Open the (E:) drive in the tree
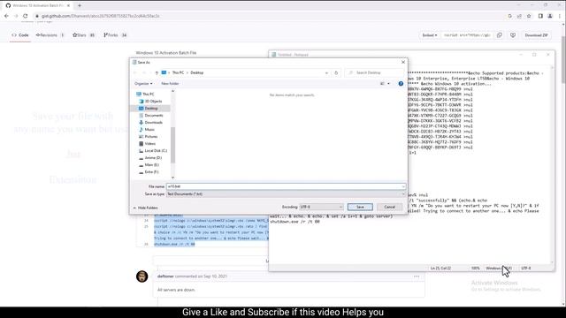 coord(151,165)
